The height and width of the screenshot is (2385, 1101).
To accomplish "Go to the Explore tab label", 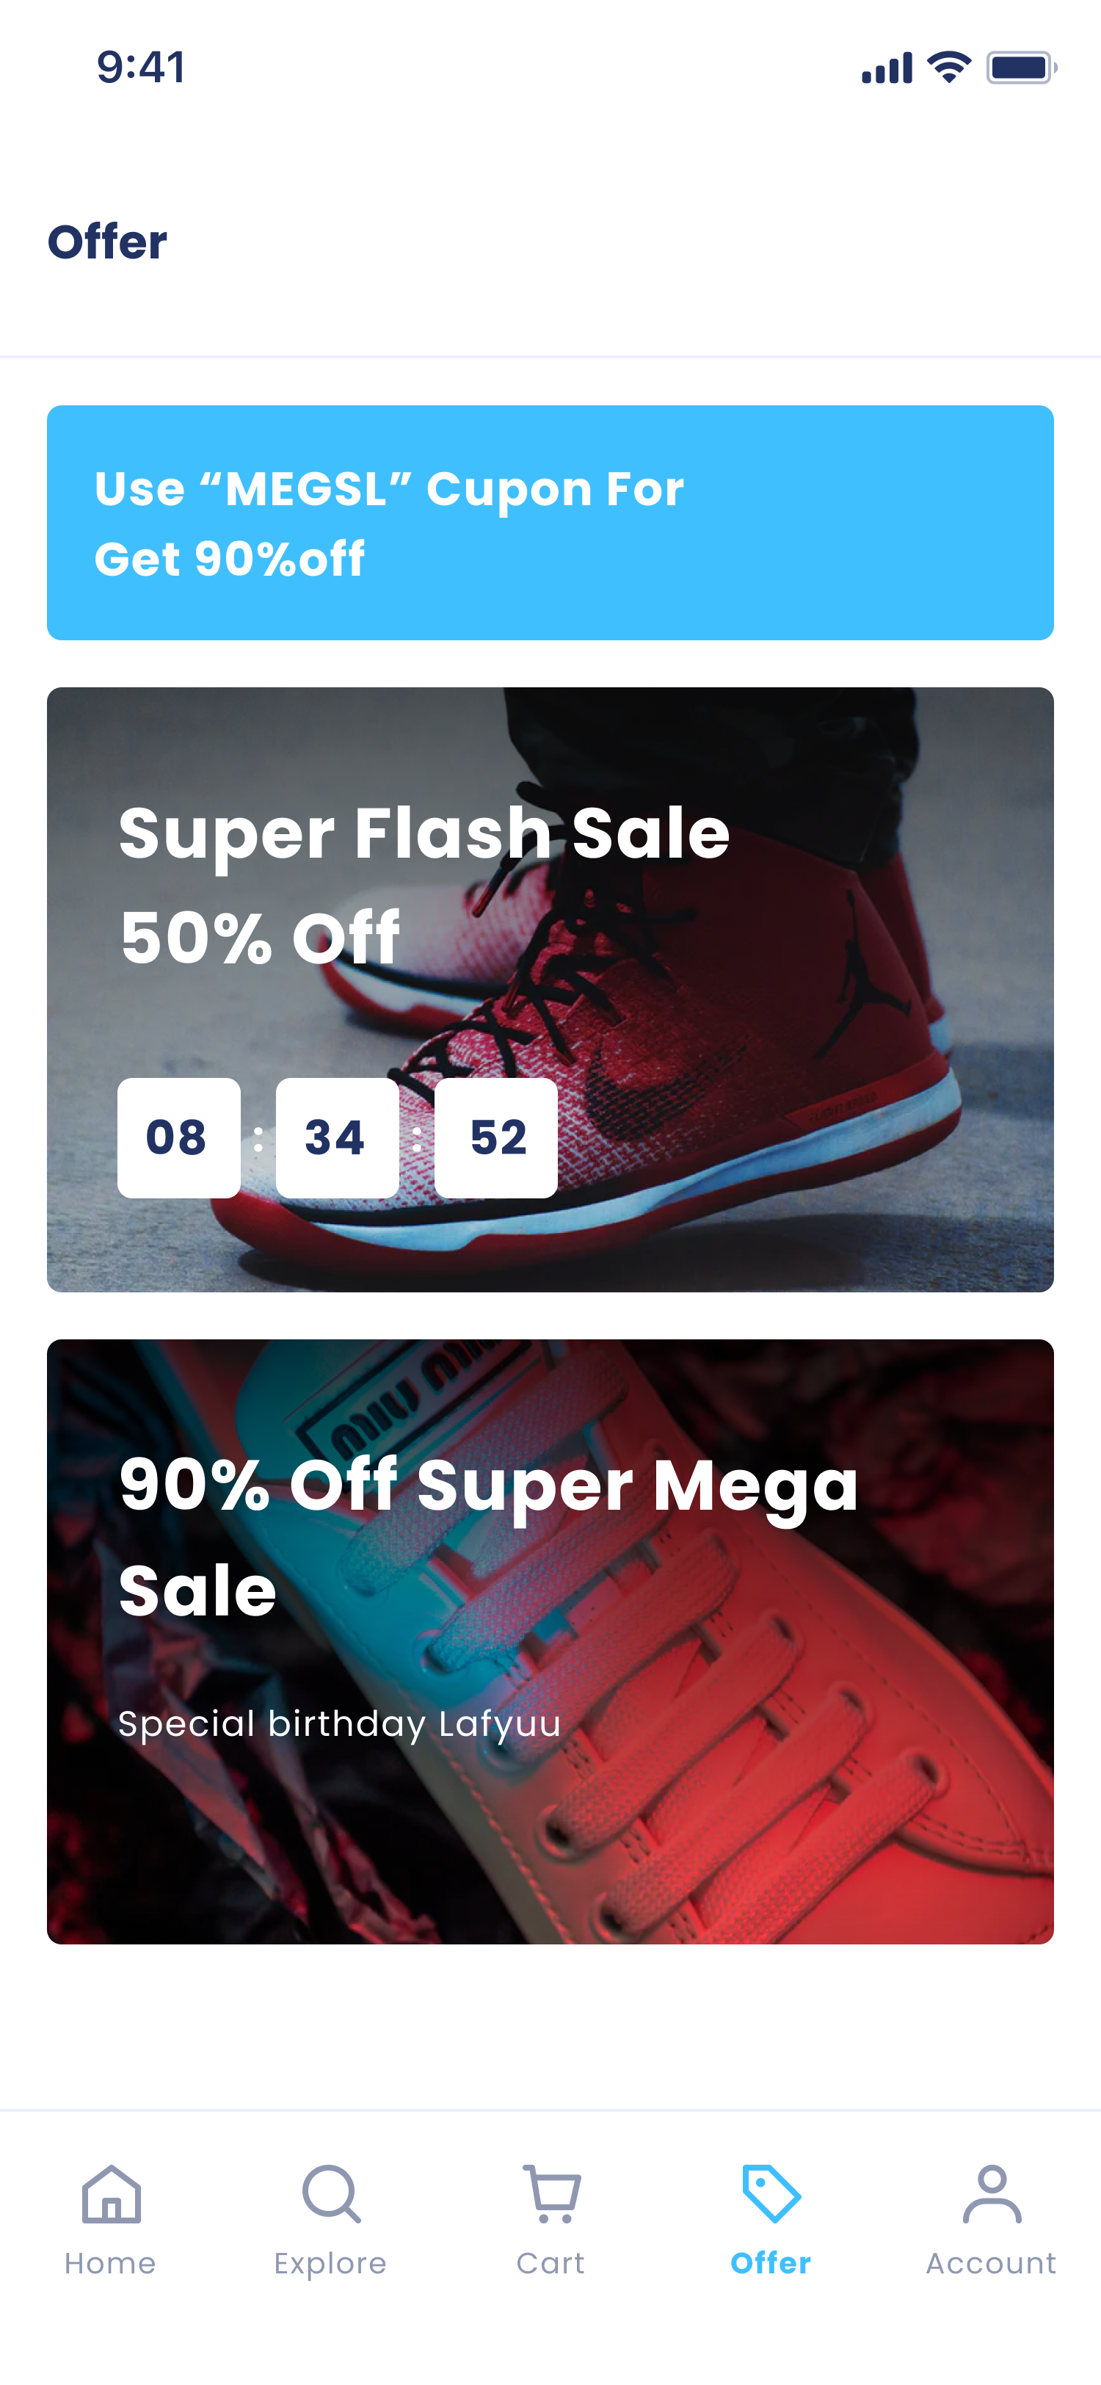I will coord(330,2263).
